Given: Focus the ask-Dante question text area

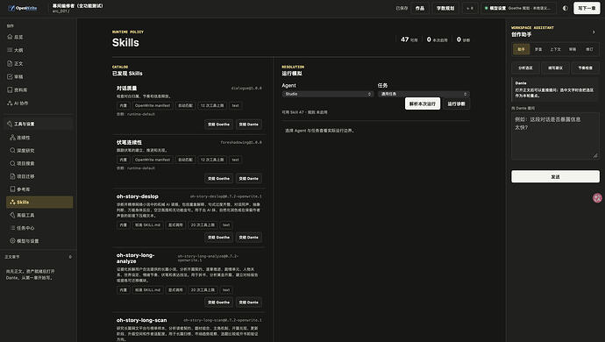Looking at the screenshot, I should pyautogui.click(x=555, y=136).
